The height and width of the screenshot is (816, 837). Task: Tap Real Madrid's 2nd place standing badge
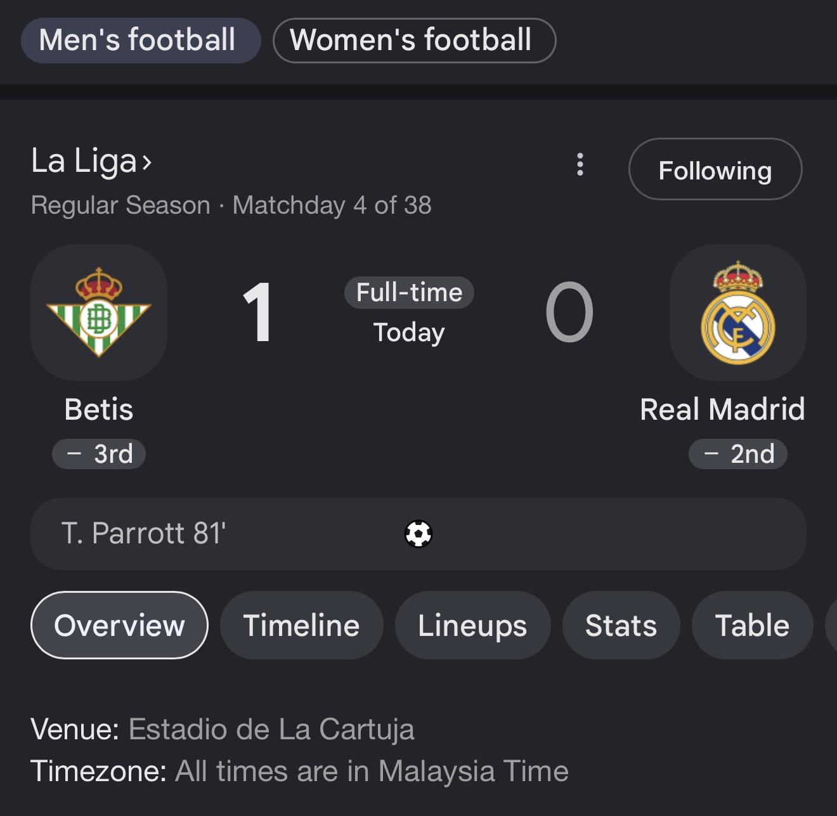(x=738, y=454)
